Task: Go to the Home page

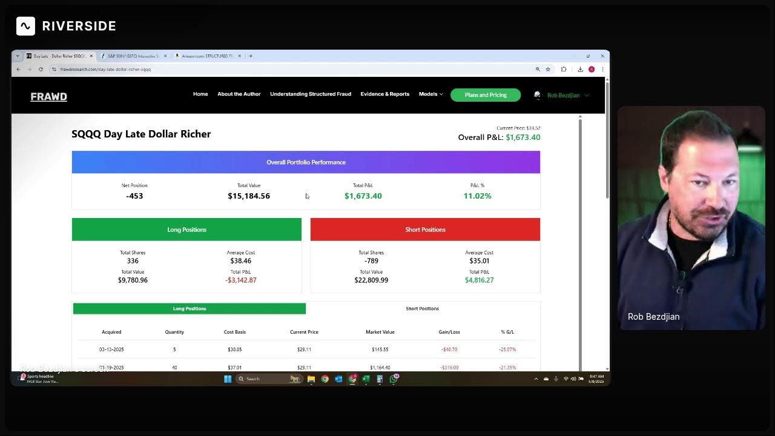Action: pyautogui.click(x=200, y=94)
